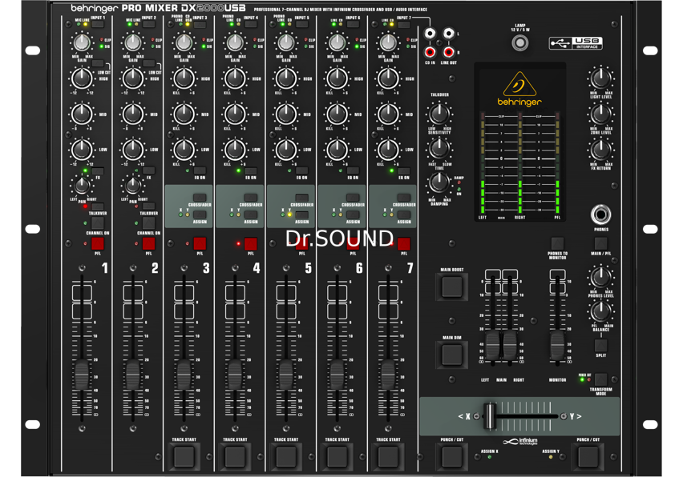Viewport: 683px width, 477px height.
Task: Engage the Main Dim button
Action: 451,355
